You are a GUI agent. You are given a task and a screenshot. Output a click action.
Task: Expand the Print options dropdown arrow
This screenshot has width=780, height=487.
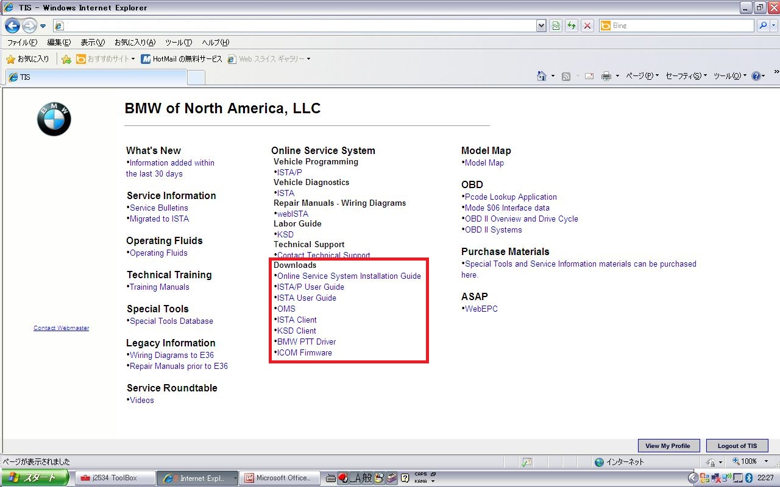(x=617, y=76)
